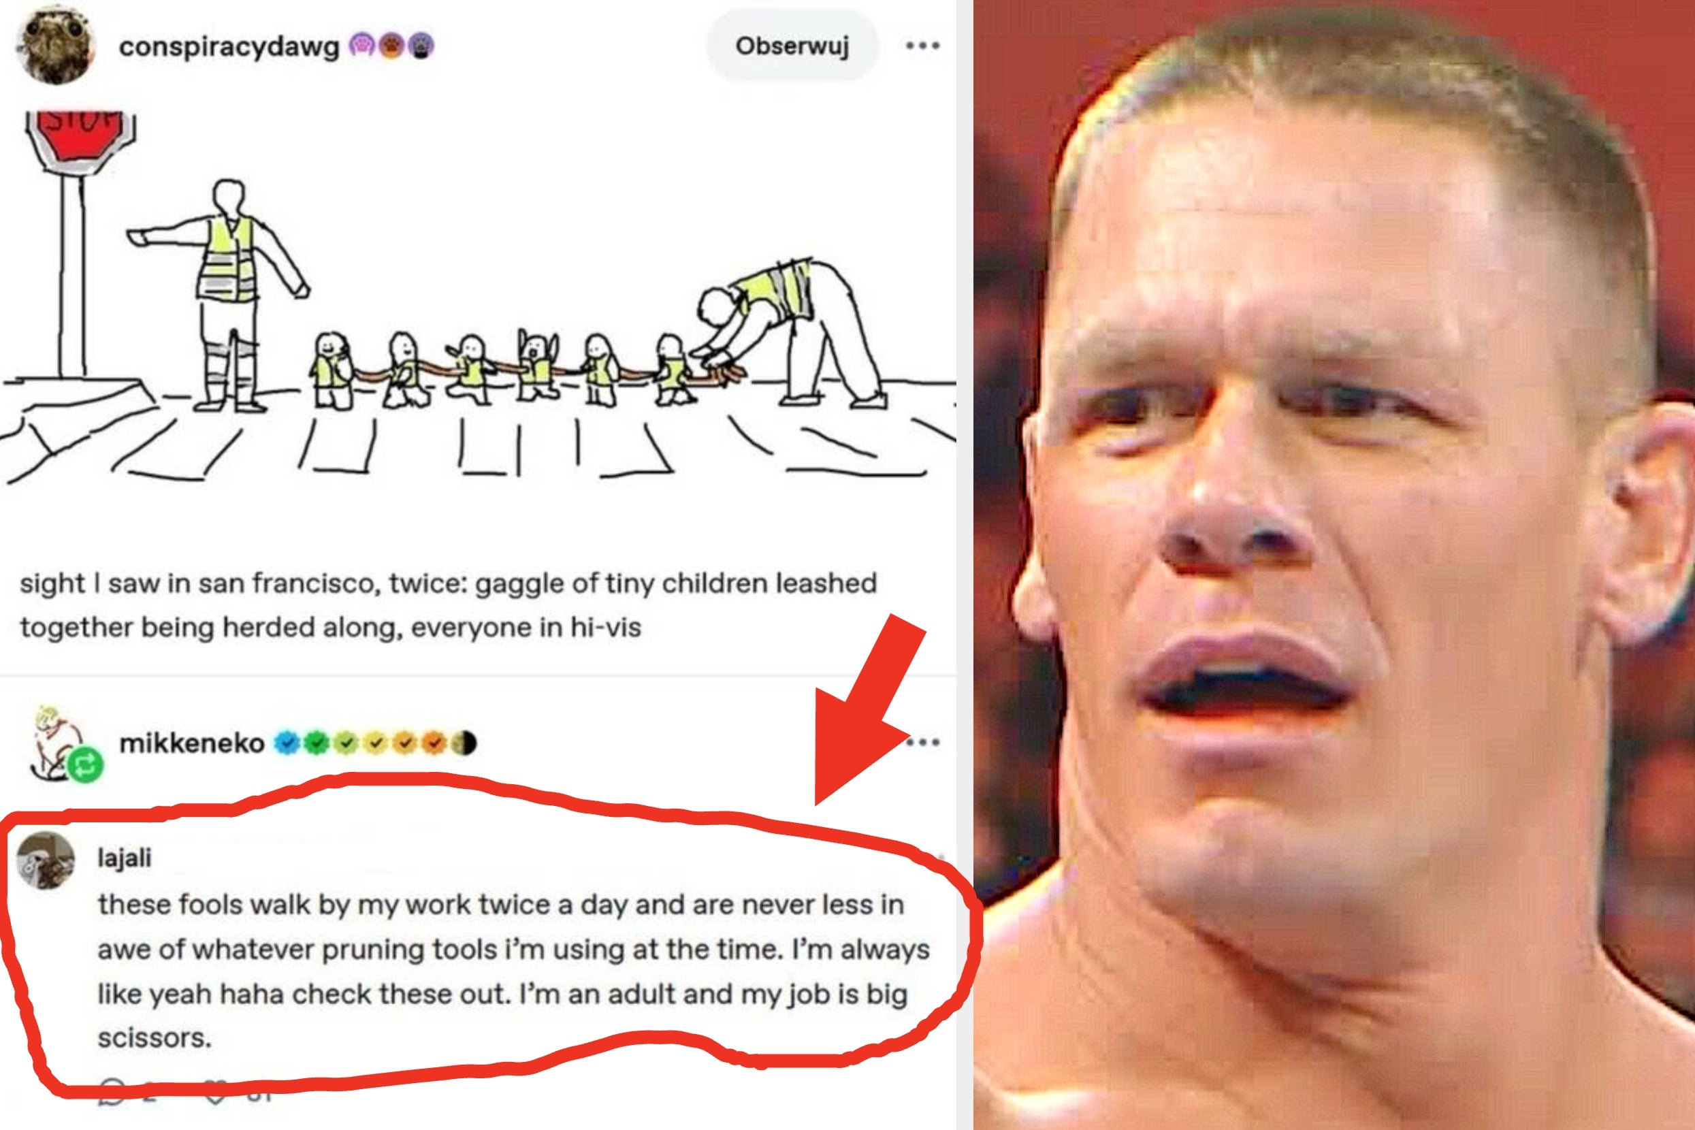
Task: Click blue checkmark badge next to mikkeneko
Action: coord(286,743)
